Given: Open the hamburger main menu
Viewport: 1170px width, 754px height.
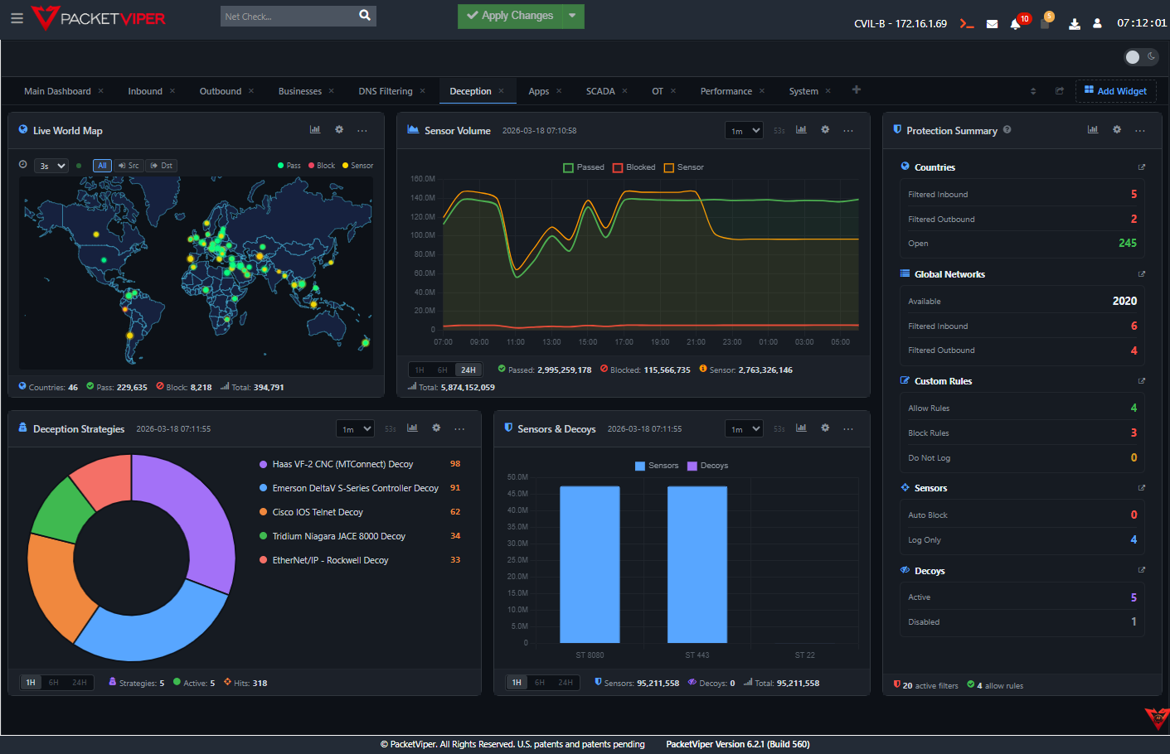Looking at the screenshot, I should pyautogui.click(x=17, y=17).
